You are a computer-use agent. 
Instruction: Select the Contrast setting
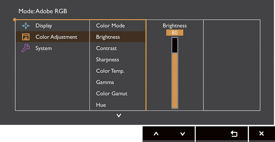(106, 48)
